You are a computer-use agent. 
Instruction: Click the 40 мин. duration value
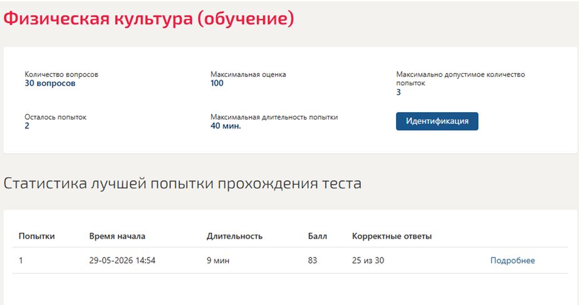click(x=226, y=126)
